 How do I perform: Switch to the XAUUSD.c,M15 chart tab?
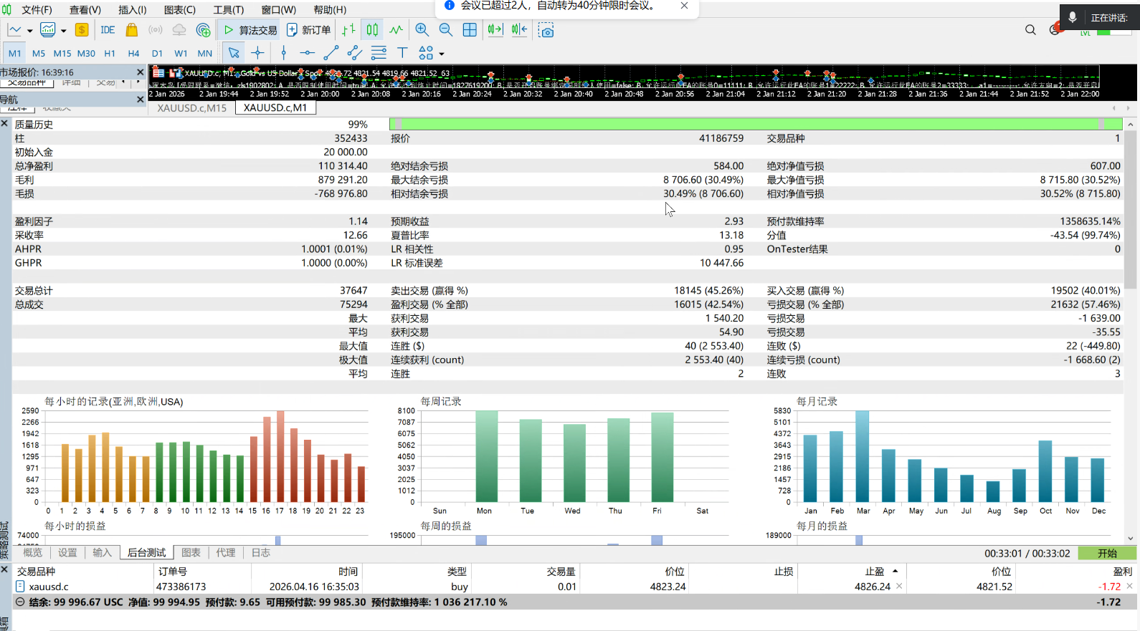coord(192,107)
